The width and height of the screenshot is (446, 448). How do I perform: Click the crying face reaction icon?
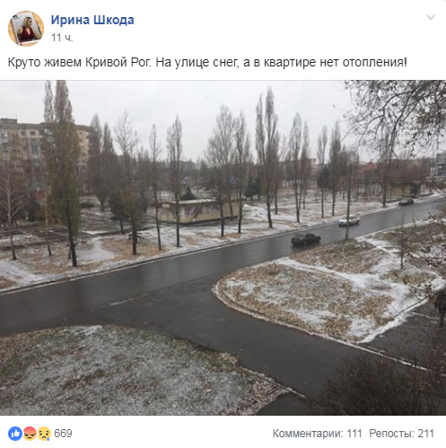click(44, 434)
